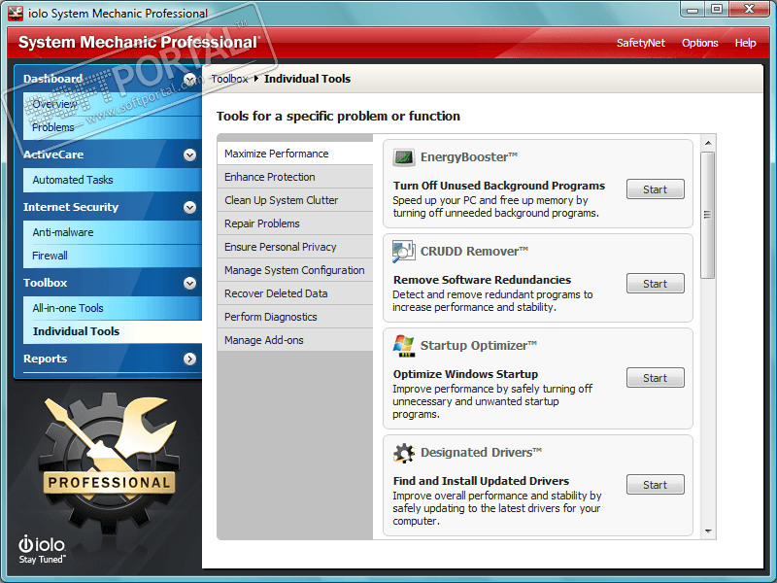
Task: Open the Firewall section
Action: point(113,256)
